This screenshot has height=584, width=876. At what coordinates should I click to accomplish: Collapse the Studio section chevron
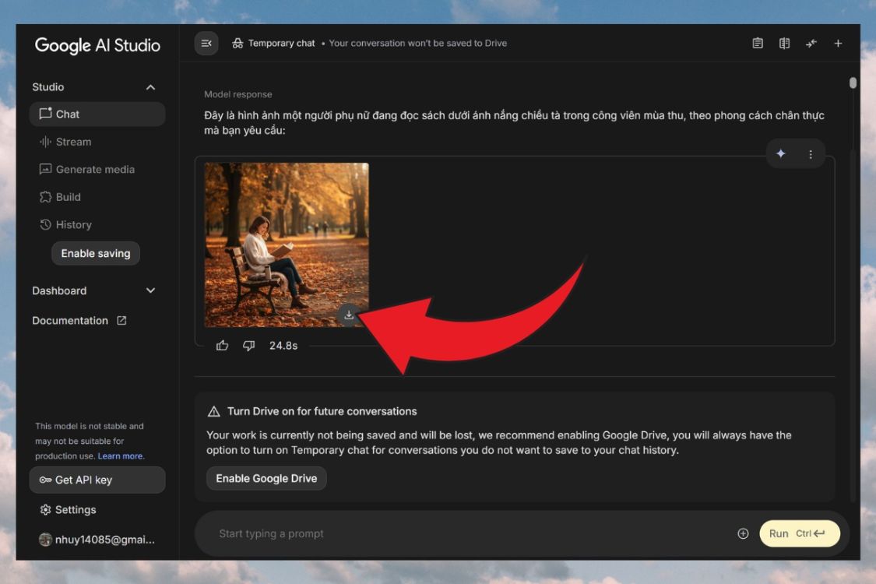coord(150,87)
